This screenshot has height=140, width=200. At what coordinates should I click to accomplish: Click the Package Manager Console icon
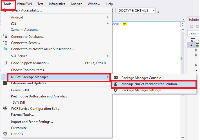click(x=115, y=78)
